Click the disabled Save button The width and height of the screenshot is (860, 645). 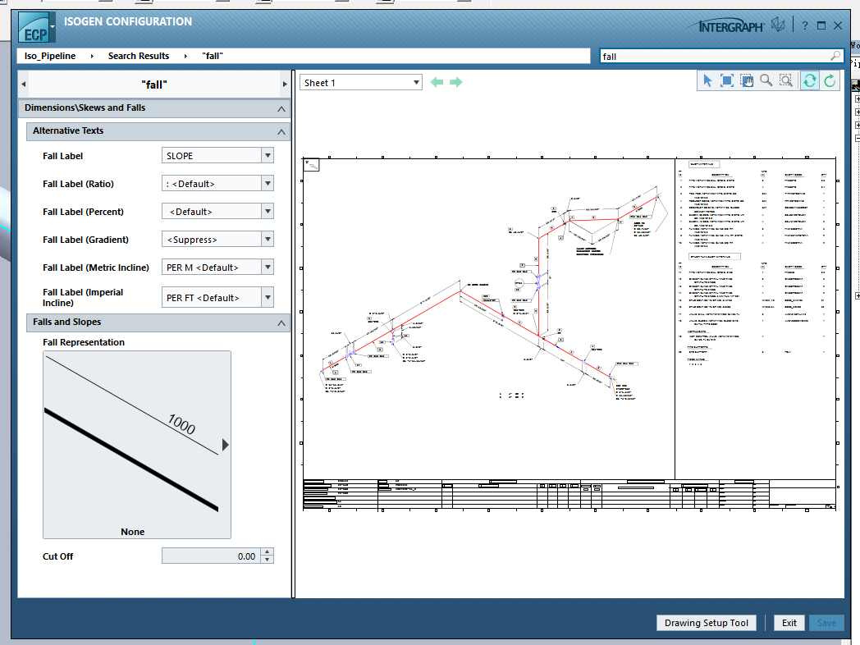[826, 623]
